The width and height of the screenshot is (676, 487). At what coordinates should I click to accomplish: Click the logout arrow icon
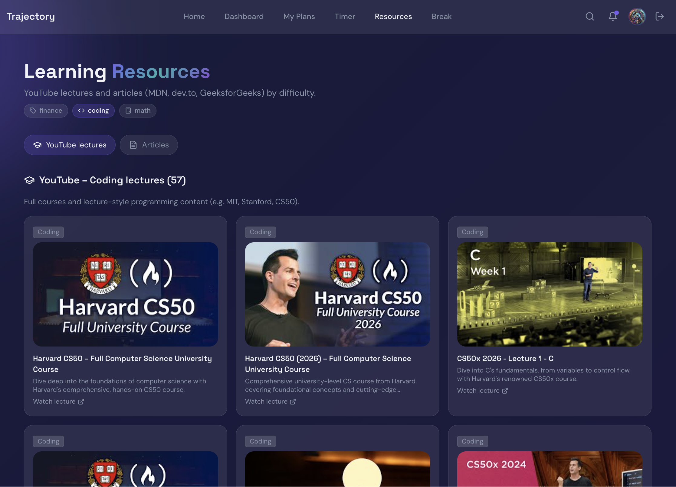[x=660, y=16]
